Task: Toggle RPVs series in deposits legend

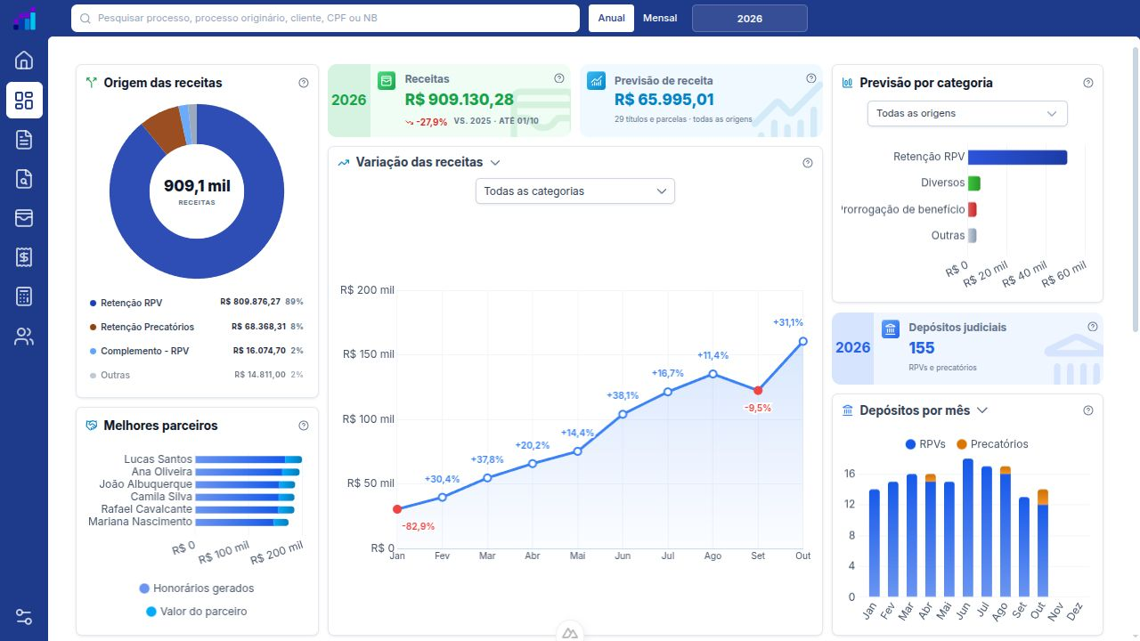Action: pos(924,444)
